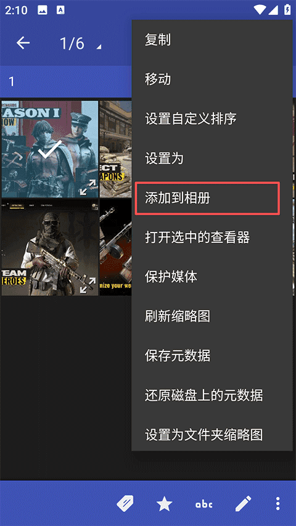Tap expand arrows on masked woman thumbnail
Screen dimensions: 296x526
[87, 187]
